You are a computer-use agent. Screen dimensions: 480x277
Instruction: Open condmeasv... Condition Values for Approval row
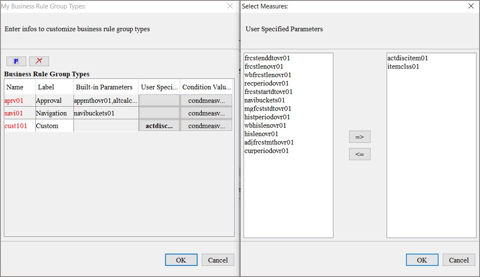[x=206, y=100]
